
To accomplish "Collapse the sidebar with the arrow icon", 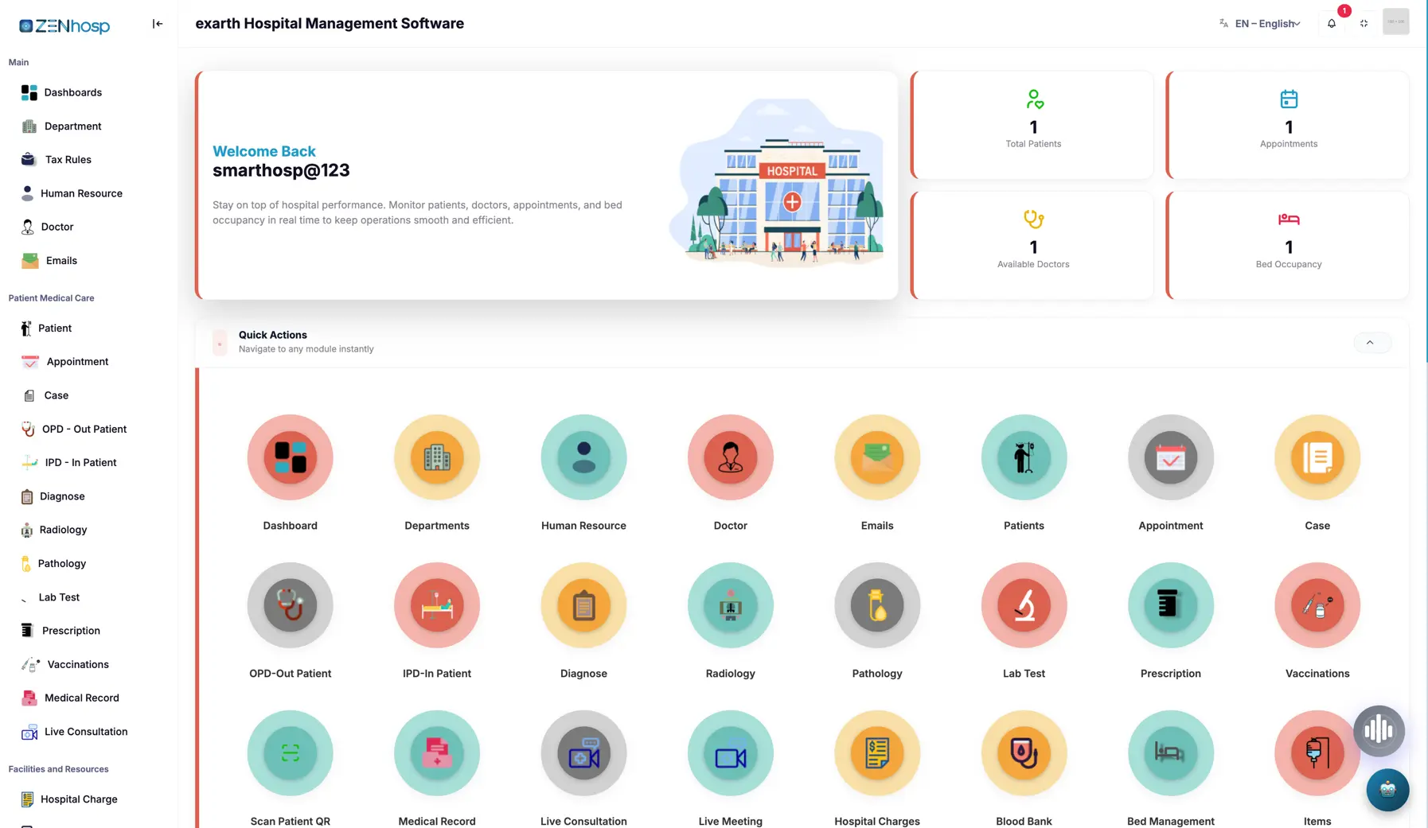I will [158, 24].
